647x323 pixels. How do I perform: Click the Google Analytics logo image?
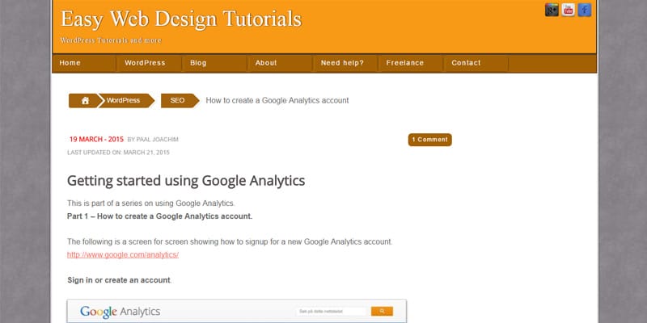120,312
